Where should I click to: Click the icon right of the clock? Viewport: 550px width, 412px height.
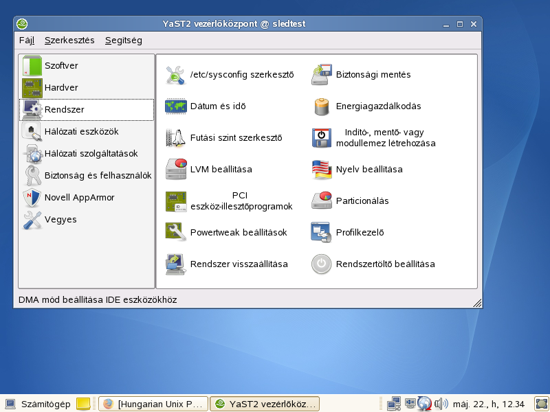[541, 404]
